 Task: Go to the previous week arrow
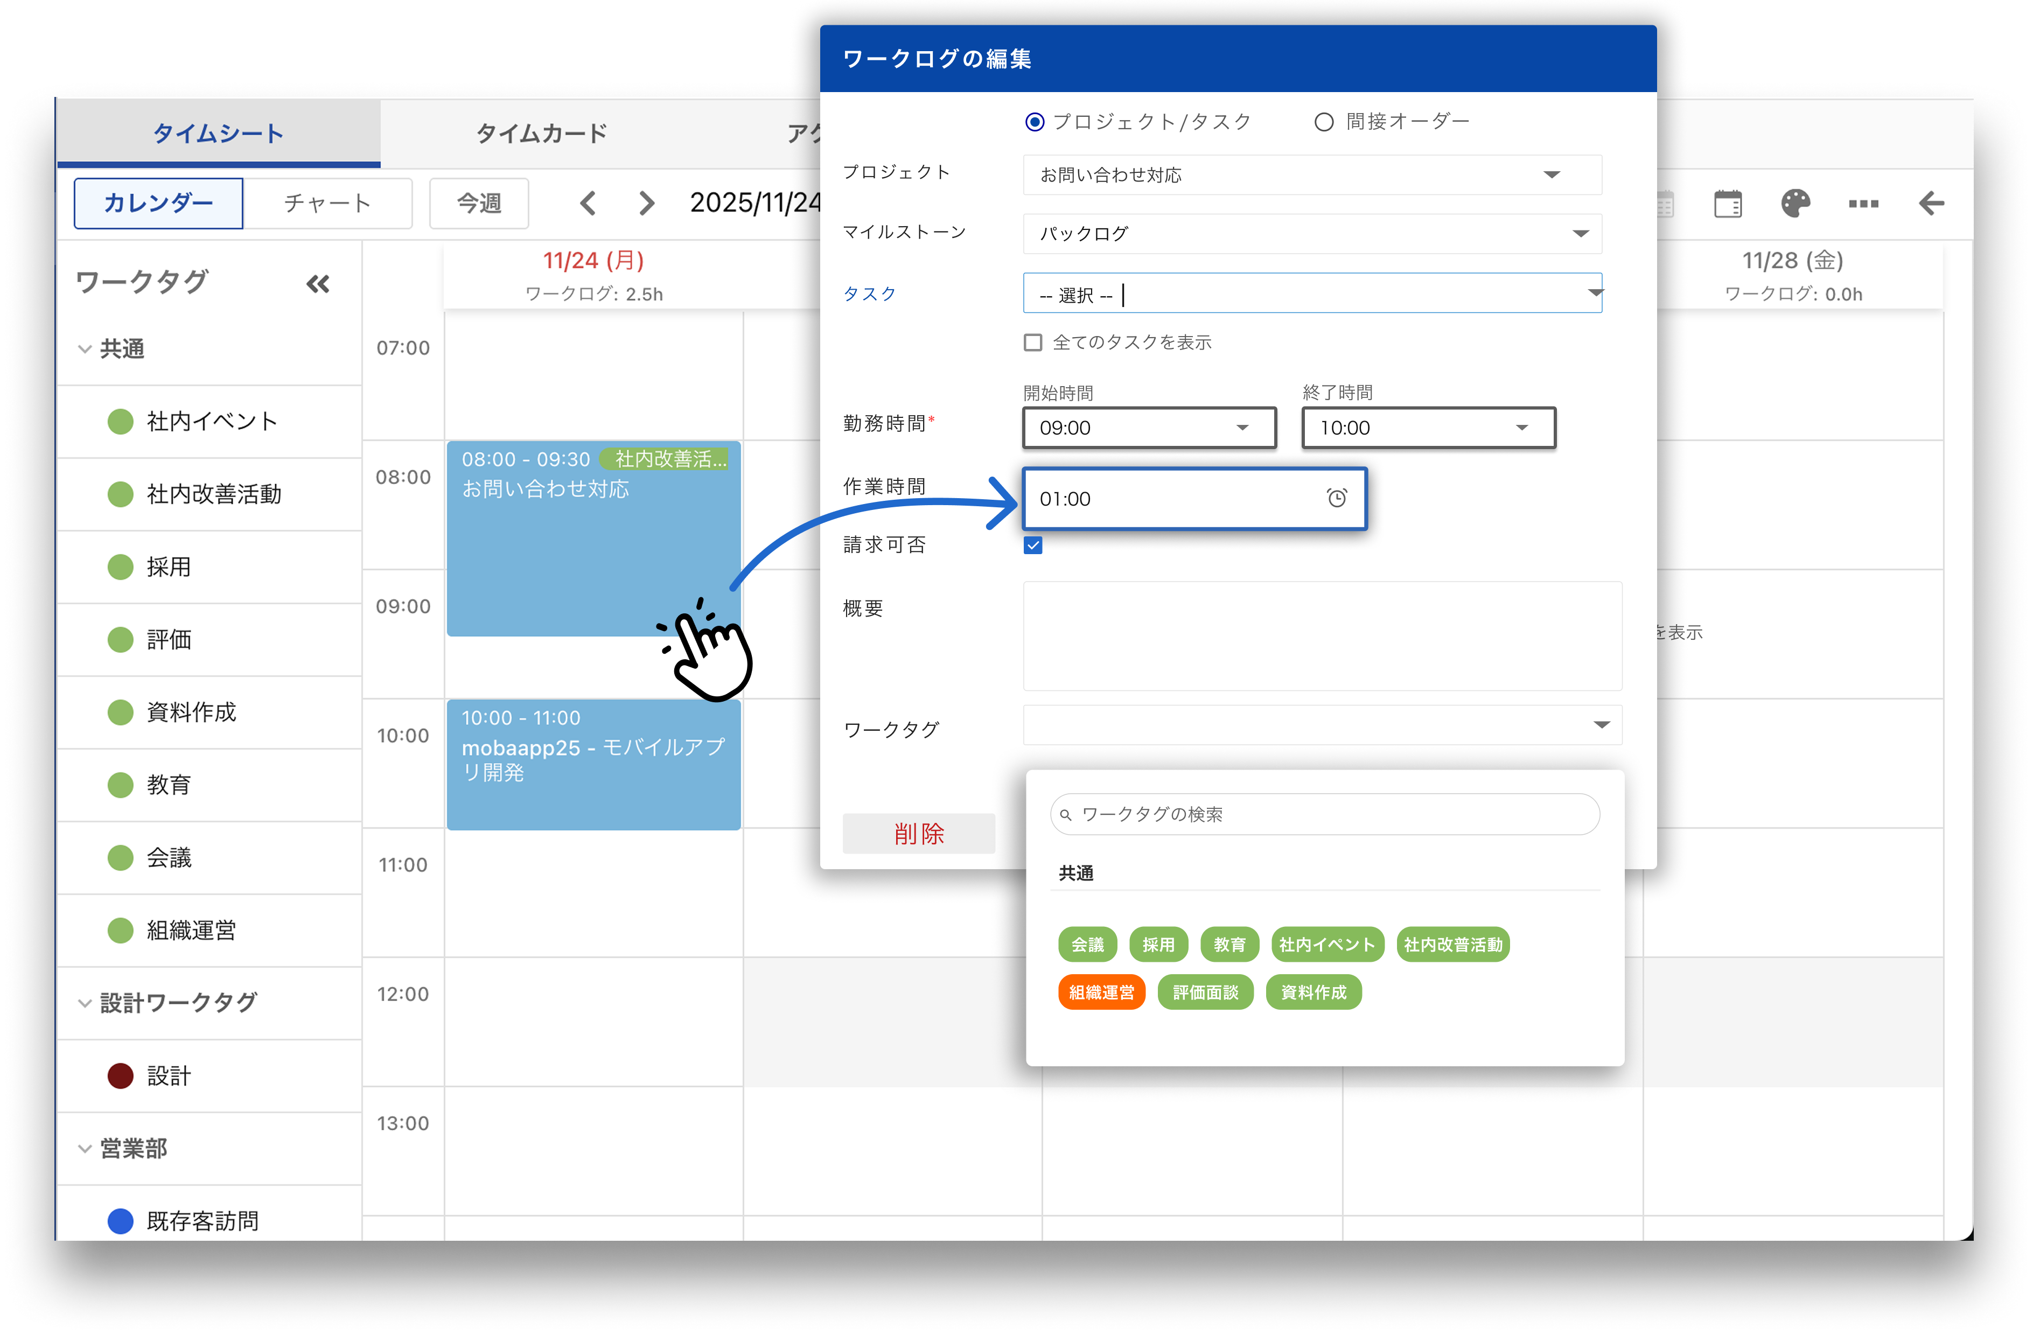coord(588,203)
